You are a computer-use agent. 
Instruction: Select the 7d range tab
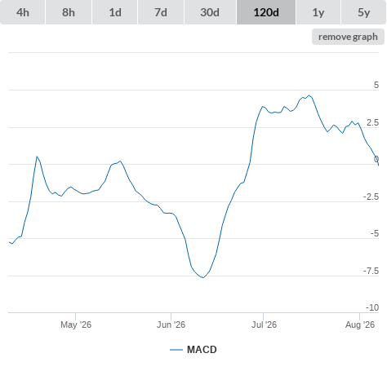click(x=161, y=12)
